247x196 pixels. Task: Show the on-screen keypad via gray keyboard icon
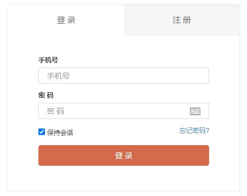[x=195, y=111]
